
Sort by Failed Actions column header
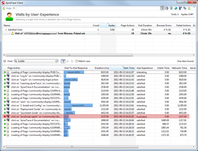pos(182,25)
